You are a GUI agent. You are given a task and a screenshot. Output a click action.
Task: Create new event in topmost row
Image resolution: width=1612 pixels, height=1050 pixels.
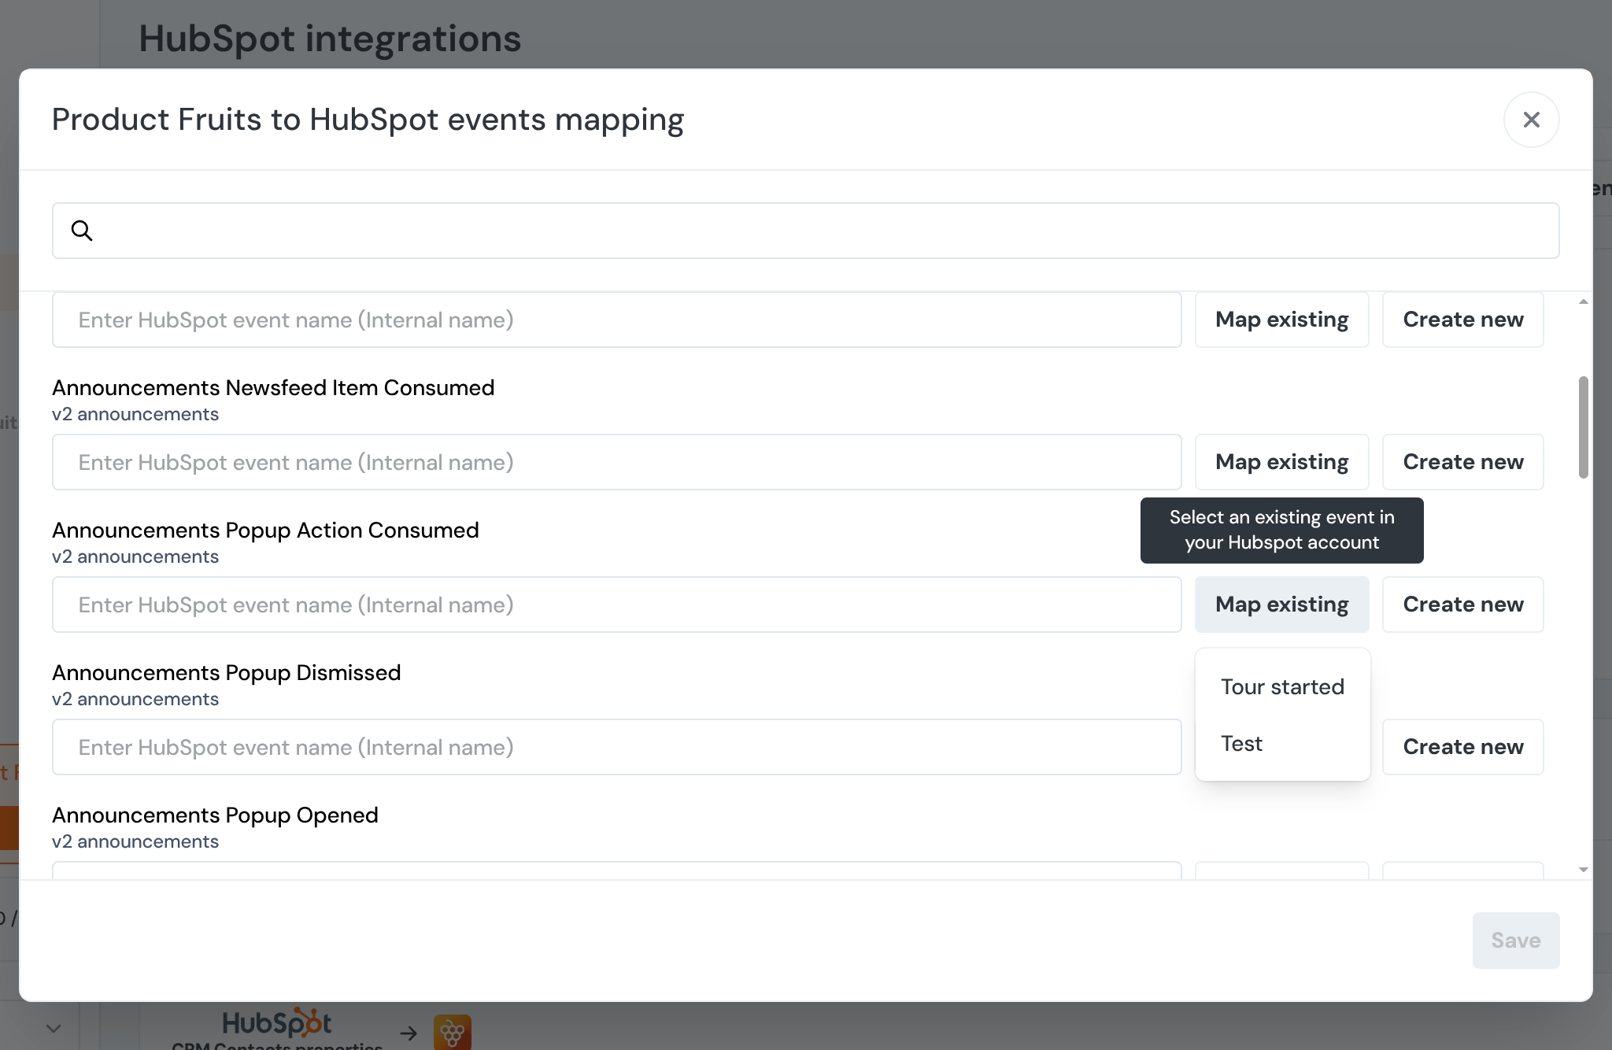(x=1462, y=320)
